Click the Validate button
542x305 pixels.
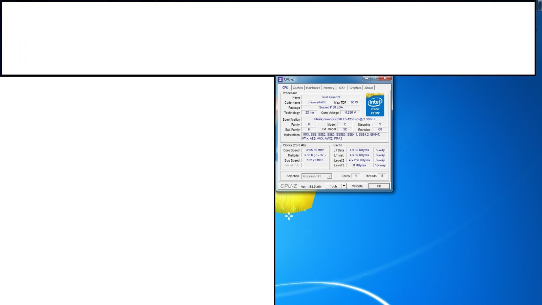[357, 186]
